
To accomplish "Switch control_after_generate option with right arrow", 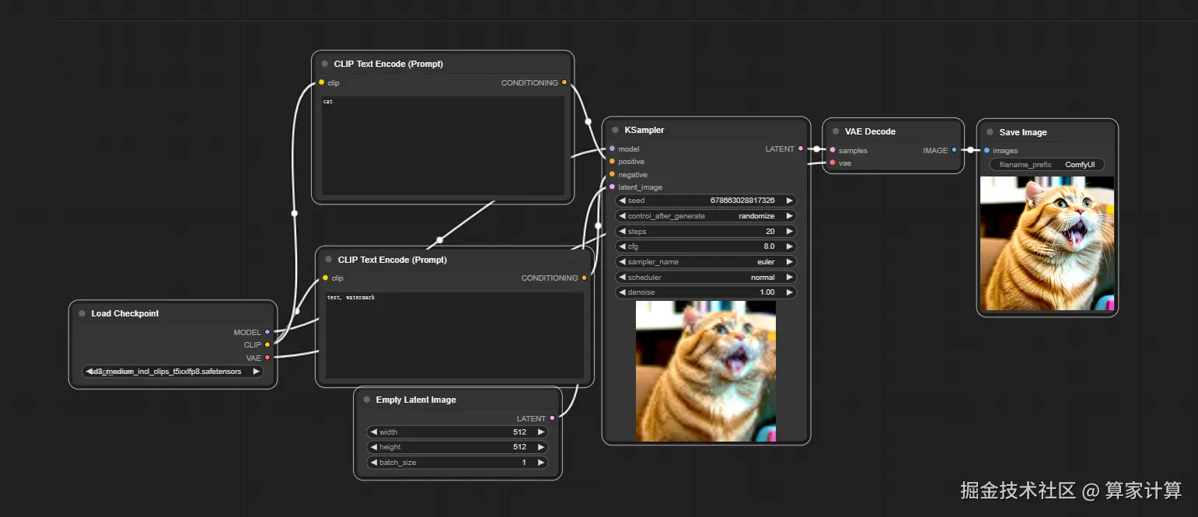I will [790, 216].
